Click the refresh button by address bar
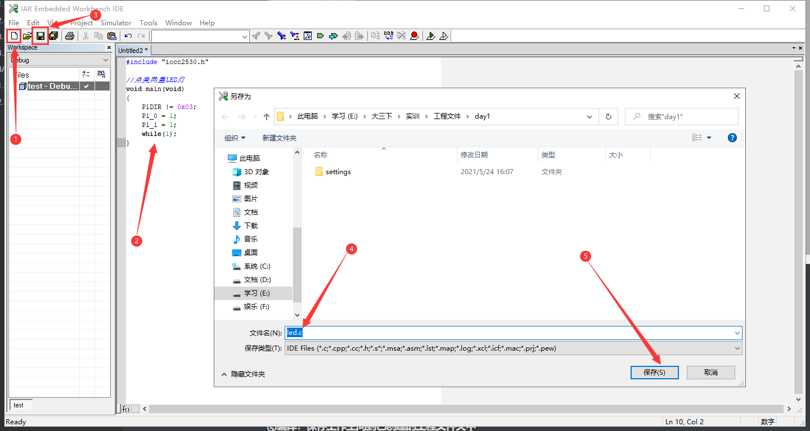The height and width of the screenshot is (431, 810). (608, 117)
